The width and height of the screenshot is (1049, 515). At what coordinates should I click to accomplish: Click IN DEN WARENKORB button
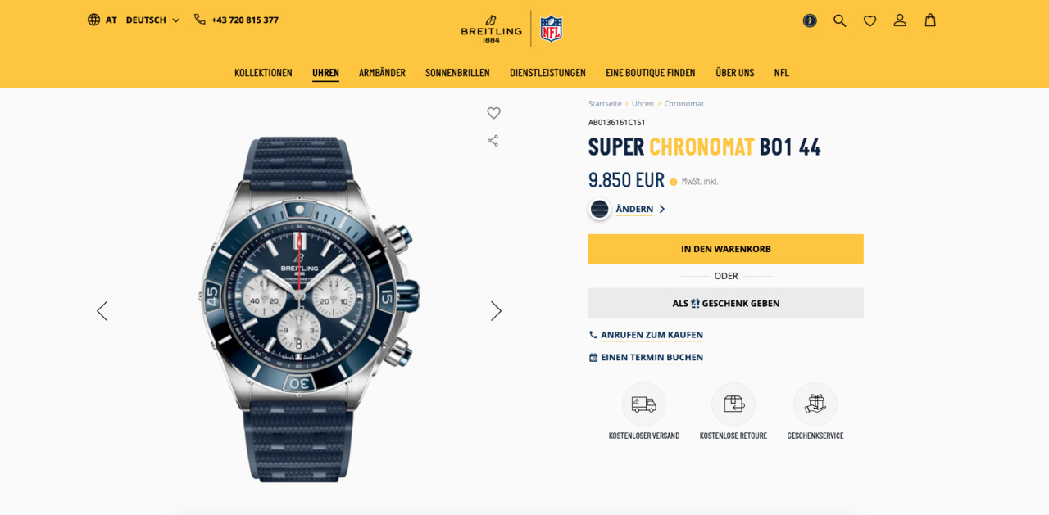click(726, 249)
